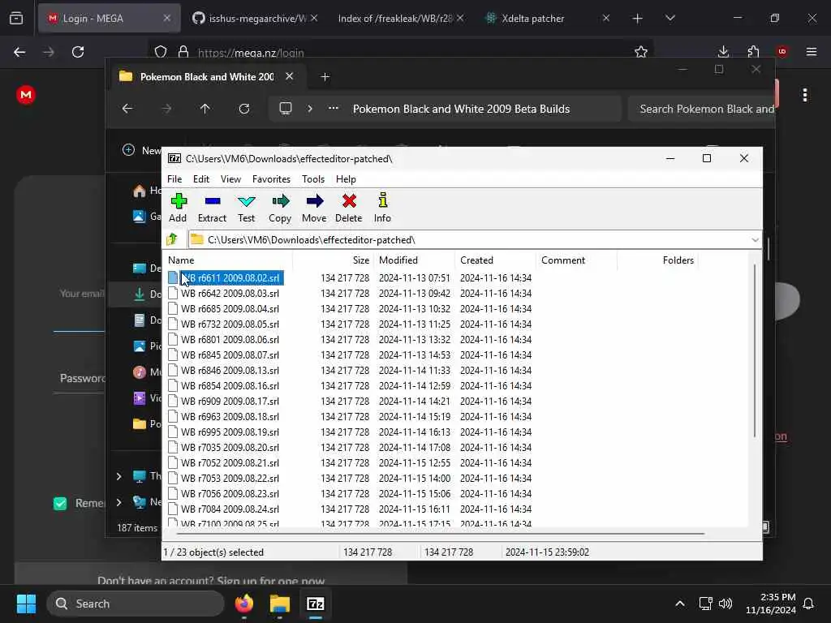Select file WB r6732 2009.08.05.srl
The width and height of the screenshot is (831, 623).
tap(230, 324)
